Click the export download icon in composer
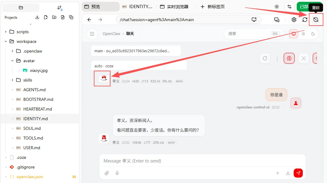The image size is (327, 183). click(x=288, y=173)
